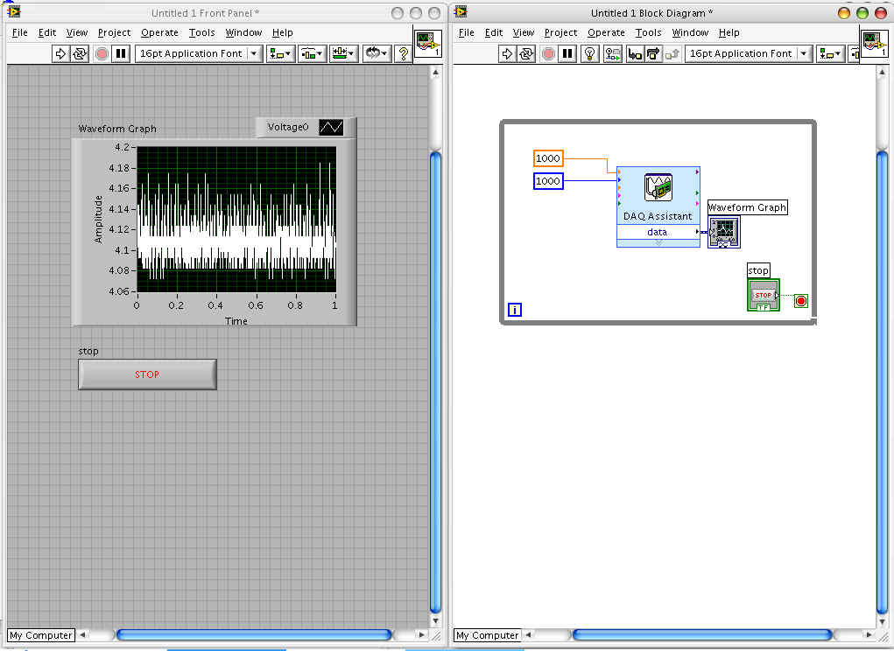894x651 pixels.
Task: Select the Waveform Graph terminal icon
Action: (x=723, y=232)
